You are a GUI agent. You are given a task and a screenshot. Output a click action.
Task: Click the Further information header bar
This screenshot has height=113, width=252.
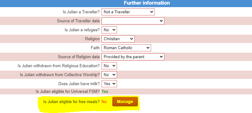click(x=126, y=3)
